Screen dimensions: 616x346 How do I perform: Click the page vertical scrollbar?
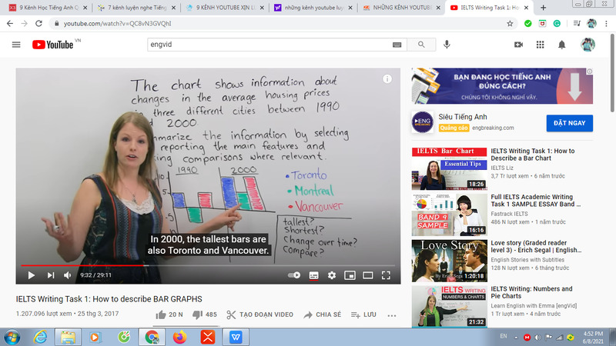pyautogui.click(x=612, y=72)
